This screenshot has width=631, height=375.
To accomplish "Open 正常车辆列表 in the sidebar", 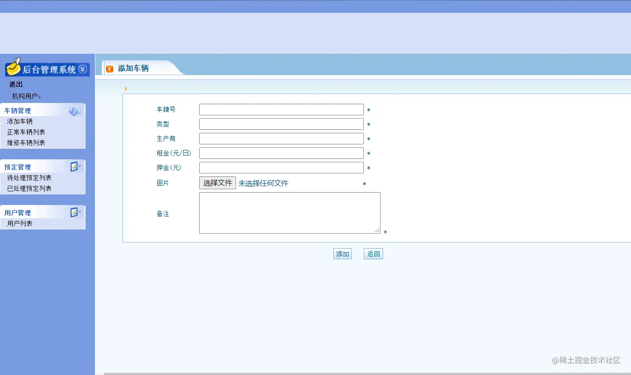I will 26,132.
